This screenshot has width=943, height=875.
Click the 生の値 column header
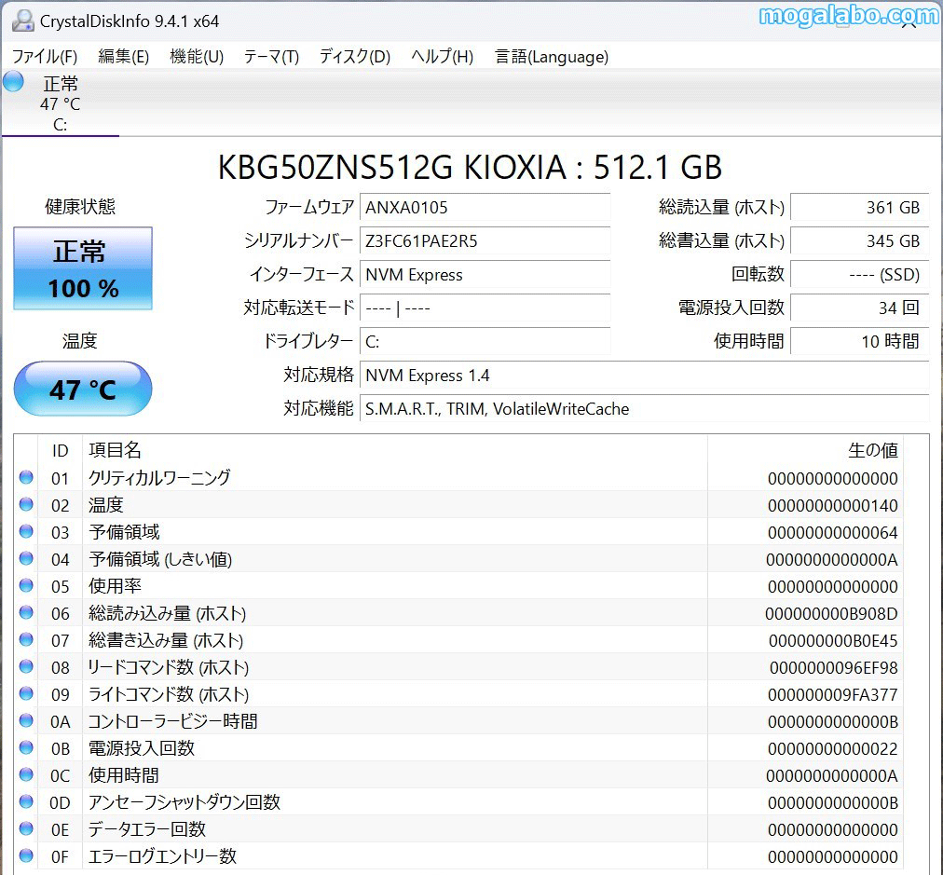click(x=872, y=451)
